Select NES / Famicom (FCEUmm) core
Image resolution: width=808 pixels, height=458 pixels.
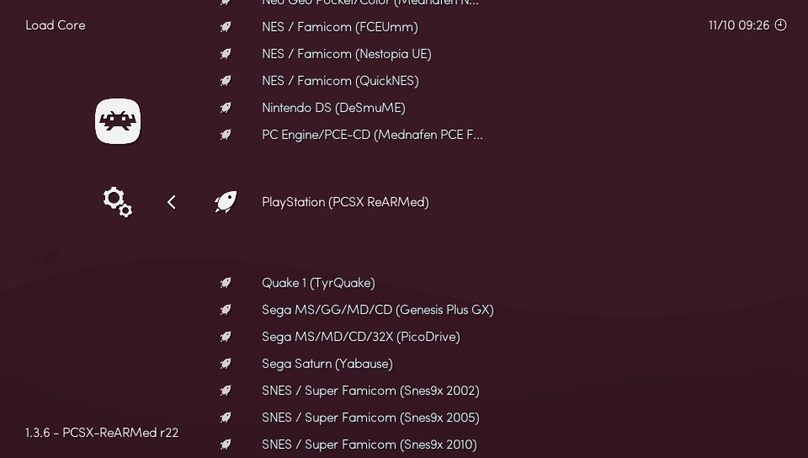pyautogui.click(x=339, y=27)
